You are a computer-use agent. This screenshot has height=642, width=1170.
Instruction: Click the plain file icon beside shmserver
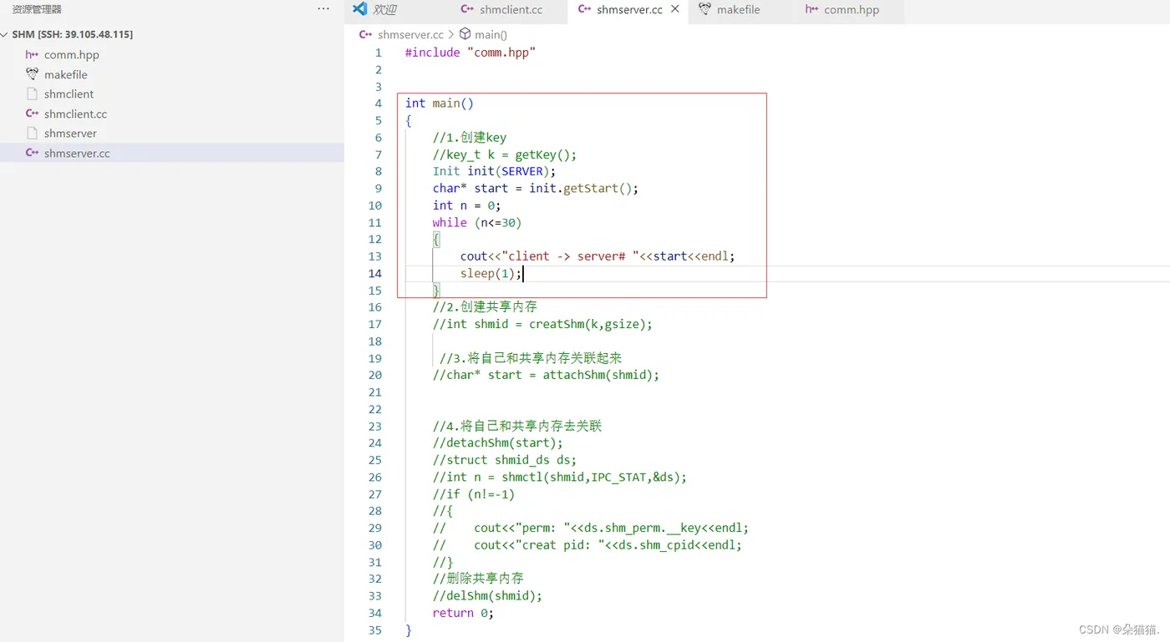click(32, 134)
